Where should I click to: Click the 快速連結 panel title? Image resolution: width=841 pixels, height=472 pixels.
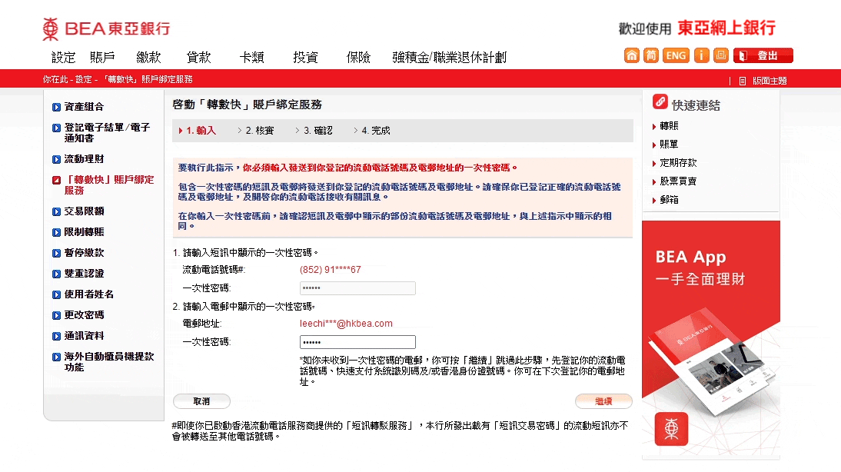point(696,105)
